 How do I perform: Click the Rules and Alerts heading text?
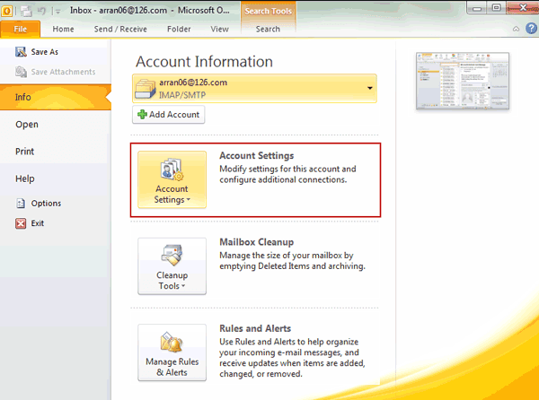[x=255, y=328]
